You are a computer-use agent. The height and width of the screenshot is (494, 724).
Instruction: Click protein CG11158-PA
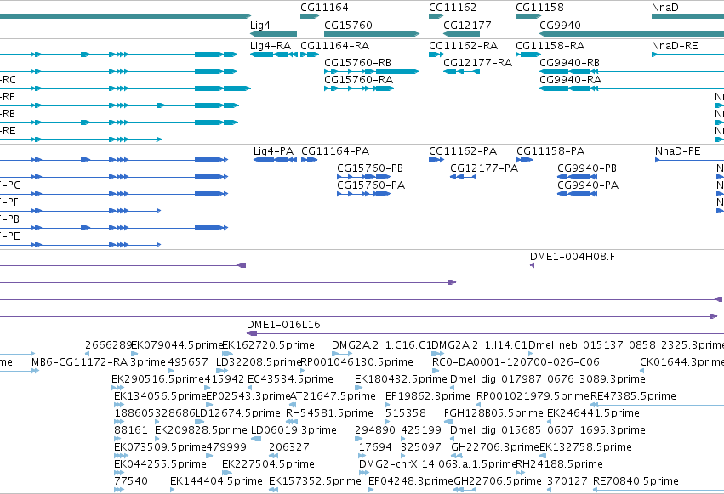(525, 160)
